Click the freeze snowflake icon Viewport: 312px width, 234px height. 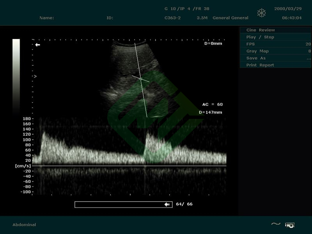pyautogui.click(x=261, y=13)
